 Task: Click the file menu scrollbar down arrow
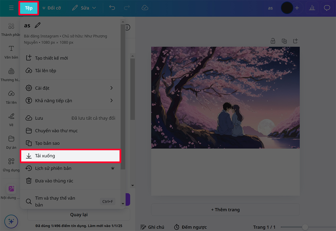point(123,204)
